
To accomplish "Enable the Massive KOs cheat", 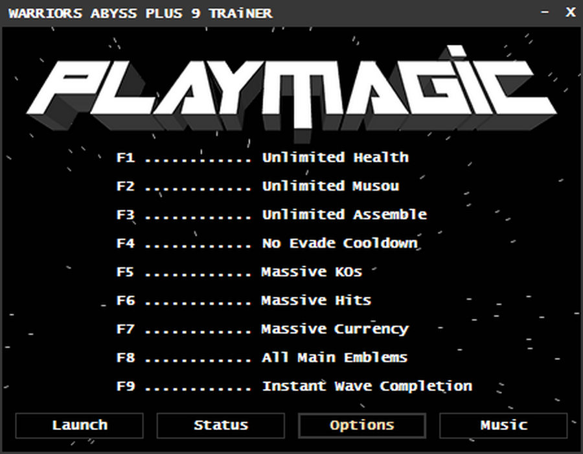I will 312,272.
